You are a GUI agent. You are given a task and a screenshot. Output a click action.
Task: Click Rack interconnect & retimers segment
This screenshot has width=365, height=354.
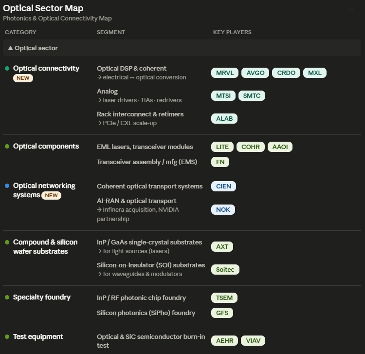pos(140,114)
